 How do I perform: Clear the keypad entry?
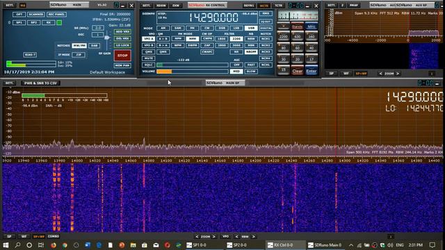(297, 71)
